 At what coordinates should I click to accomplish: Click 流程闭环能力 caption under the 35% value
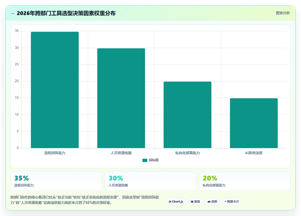point(24,185)
